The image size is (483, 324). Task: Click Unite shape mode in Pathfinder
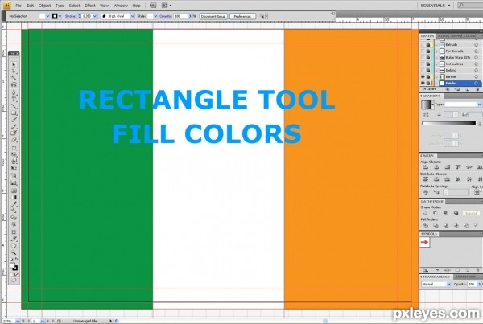425,213
